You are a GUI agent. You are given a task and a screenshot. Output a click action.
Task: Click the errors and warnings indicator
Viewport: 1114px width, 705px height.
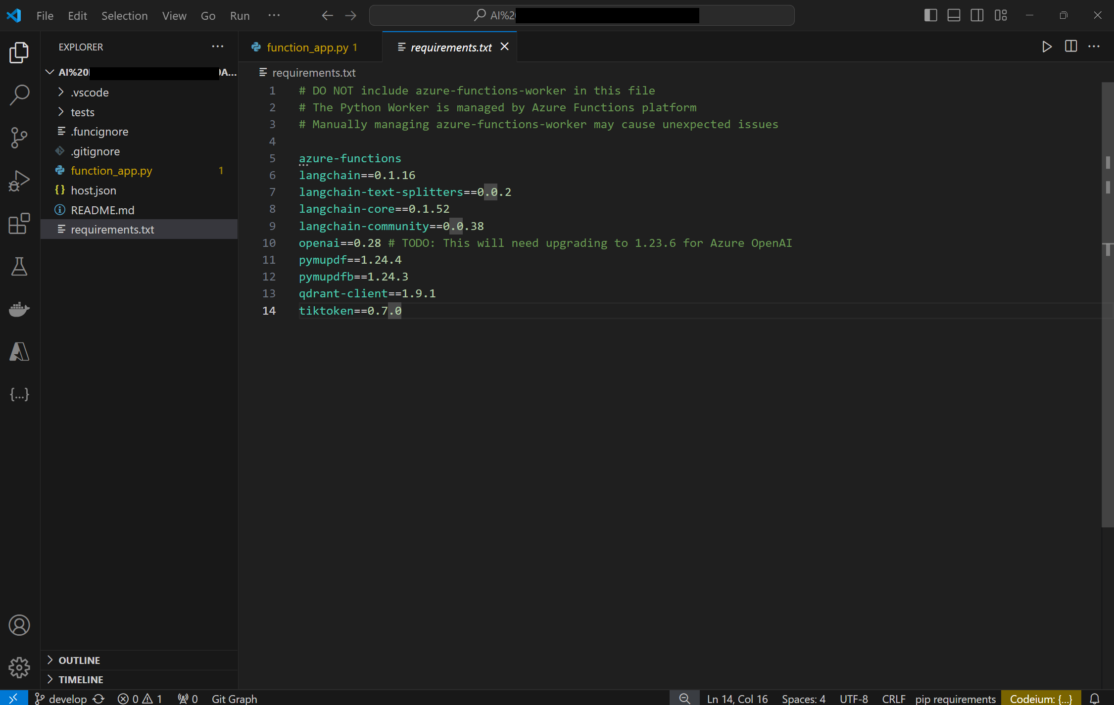pos(140,699)
